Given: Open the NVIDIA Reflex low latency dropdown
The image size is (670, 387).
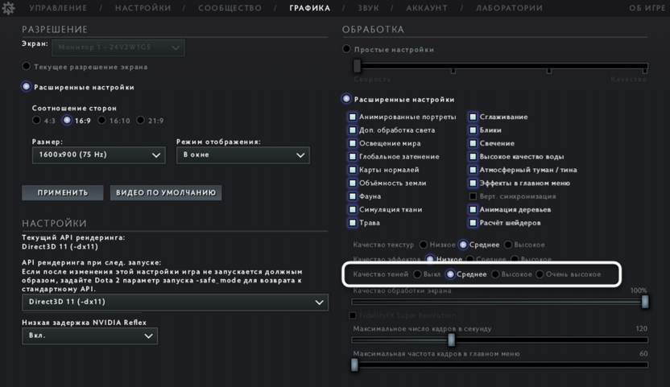Looking at the screenshot, I should 89,336.
